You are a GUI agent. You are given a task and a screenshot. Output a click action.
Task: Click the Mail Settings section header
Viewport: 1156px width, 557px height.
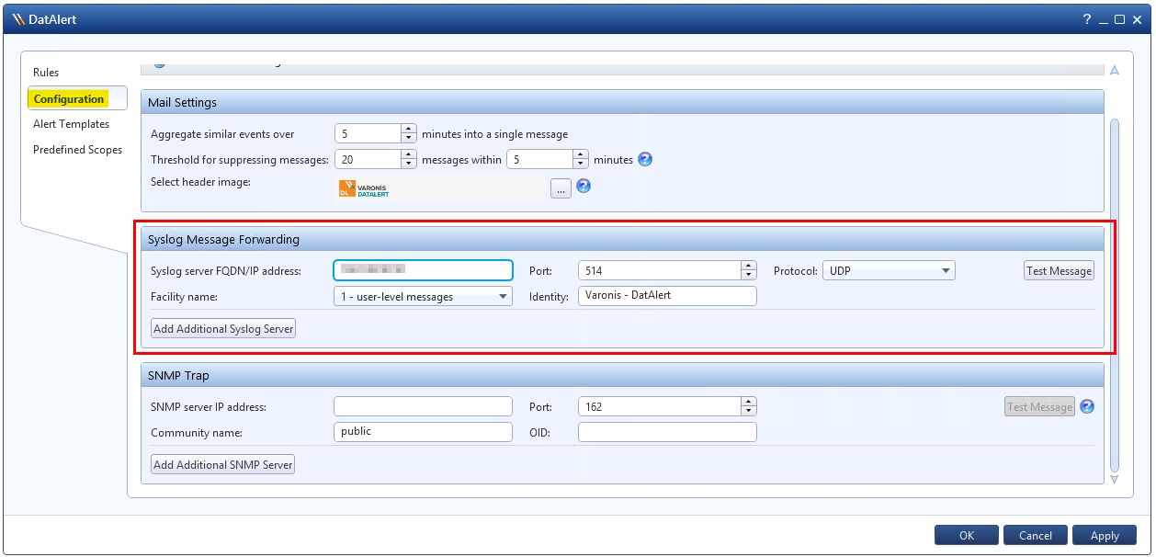click(622, 102)
